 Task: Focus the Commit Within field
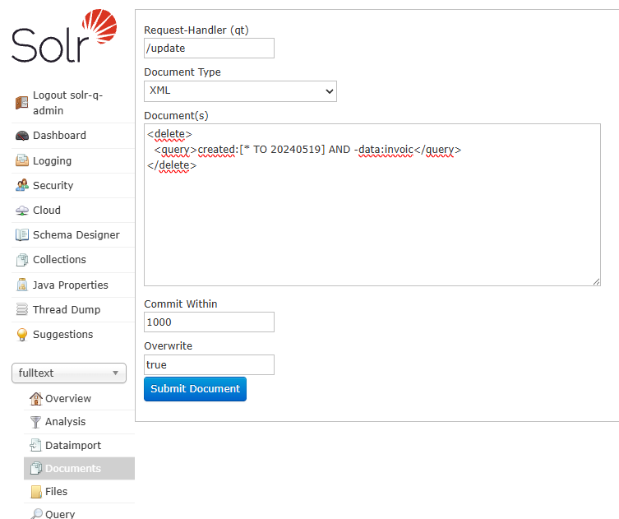209,322
